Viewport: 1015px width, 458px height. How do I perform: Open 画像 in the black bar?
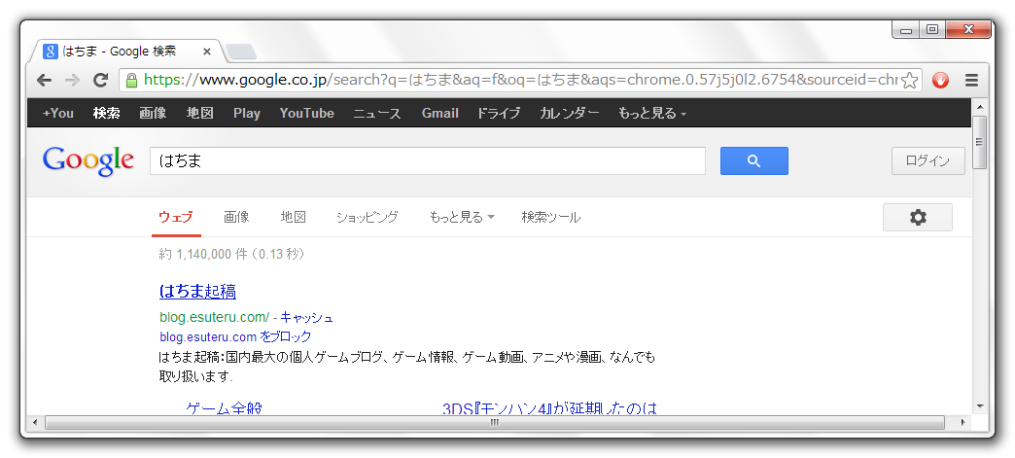[x=153, y=114]
